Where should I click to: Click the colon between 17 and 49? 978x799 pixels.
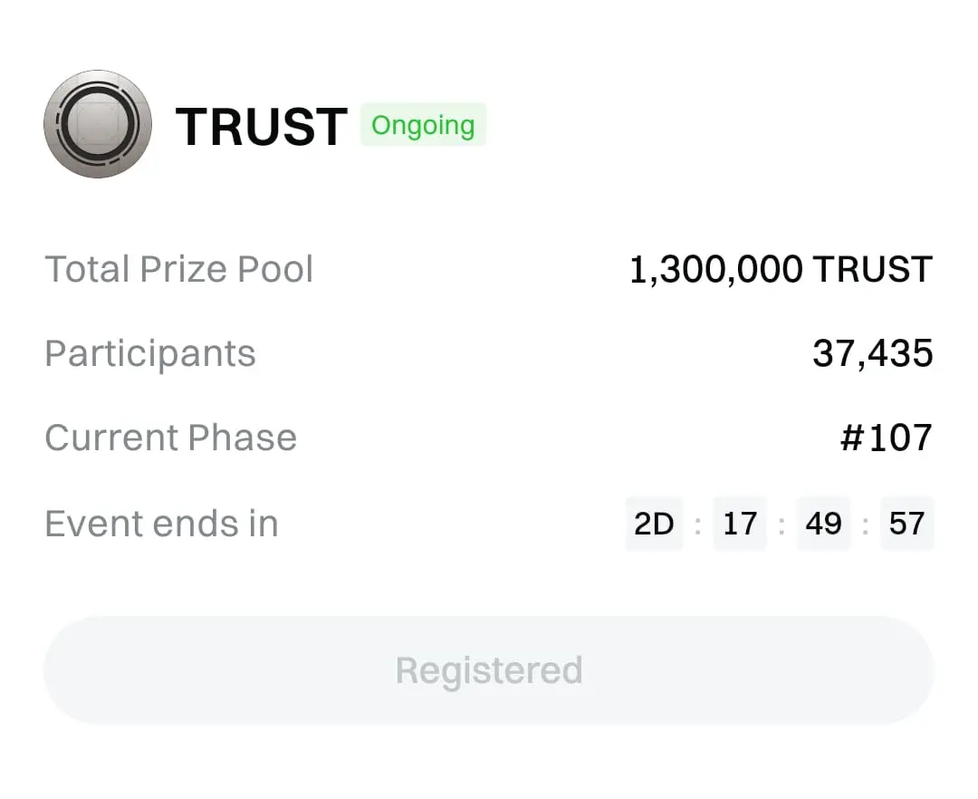coord(781,525)
